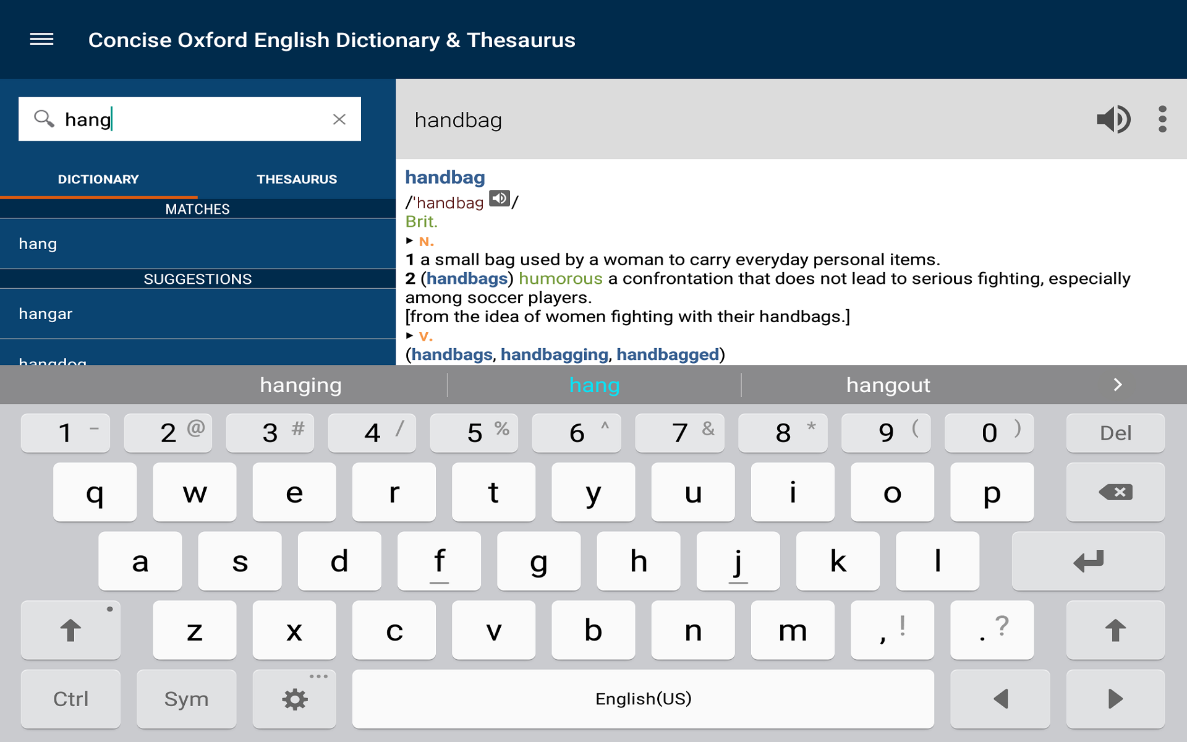Choose the hangout keyboard suggestion
This screenshot has width=1187, height=742.
click(888, 384)
